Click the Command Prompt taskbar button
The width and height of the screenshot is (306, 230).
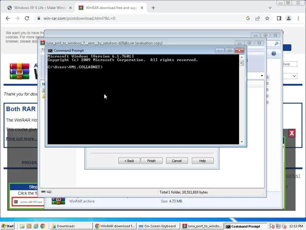pyautogui.click(x=246, y=226)
